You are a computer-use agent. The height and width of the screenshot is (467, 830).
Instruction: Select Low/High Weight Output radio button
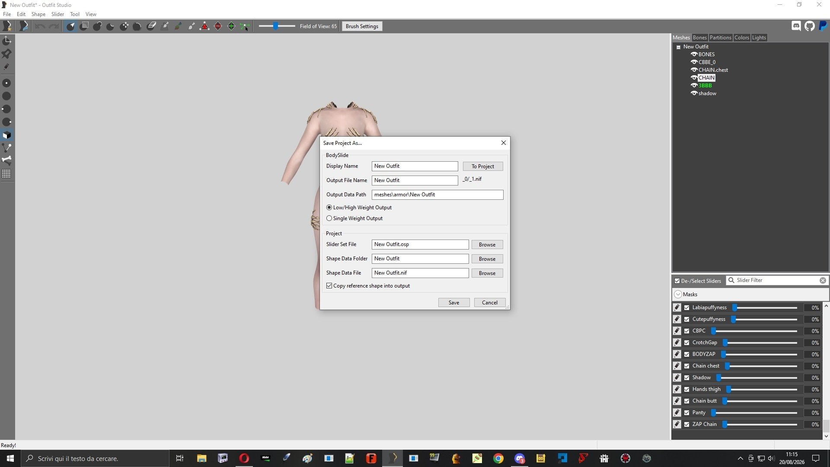(329, 208)
